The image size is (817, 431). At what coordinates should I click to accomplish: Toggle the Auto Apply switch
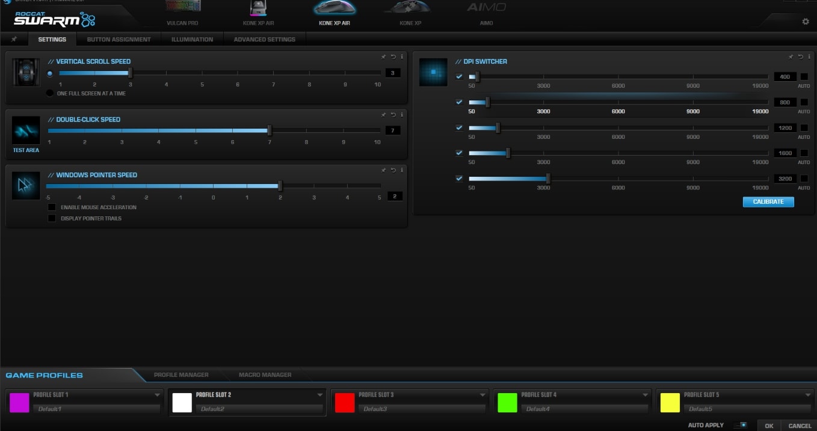click(x=741, y=425)
